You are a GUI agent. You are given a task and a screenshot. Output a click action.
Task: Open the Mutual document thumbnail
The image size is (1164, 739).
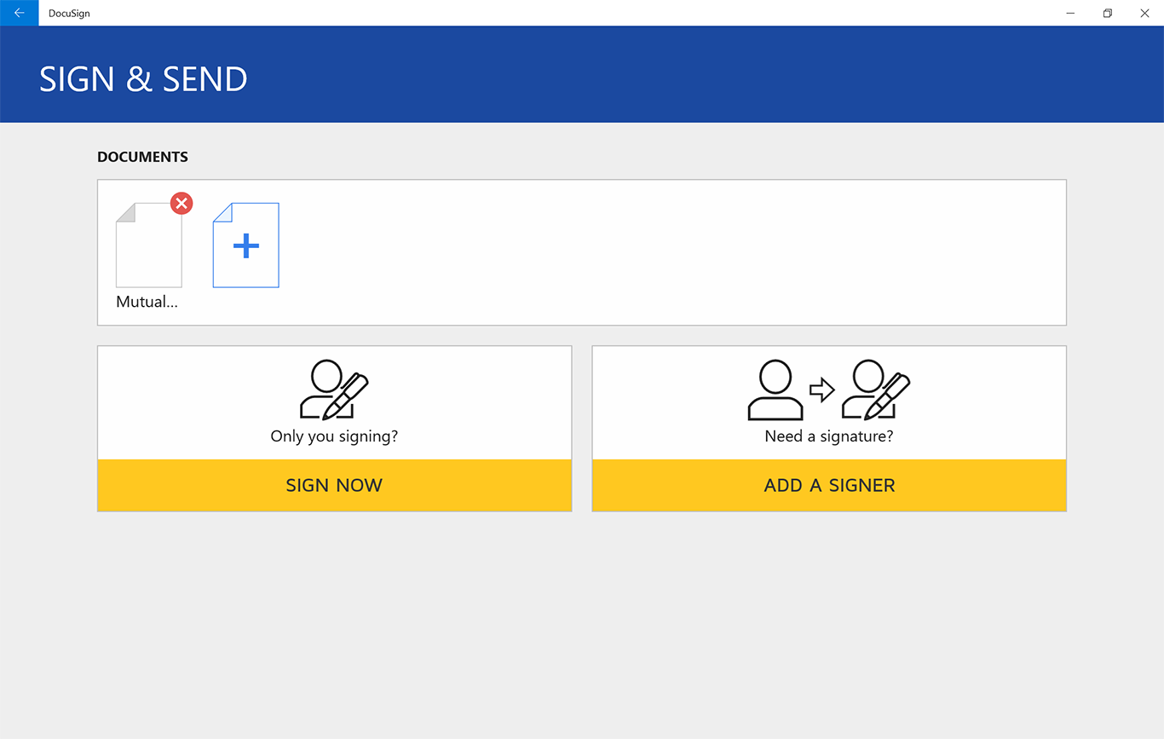[x=149, y=249]
